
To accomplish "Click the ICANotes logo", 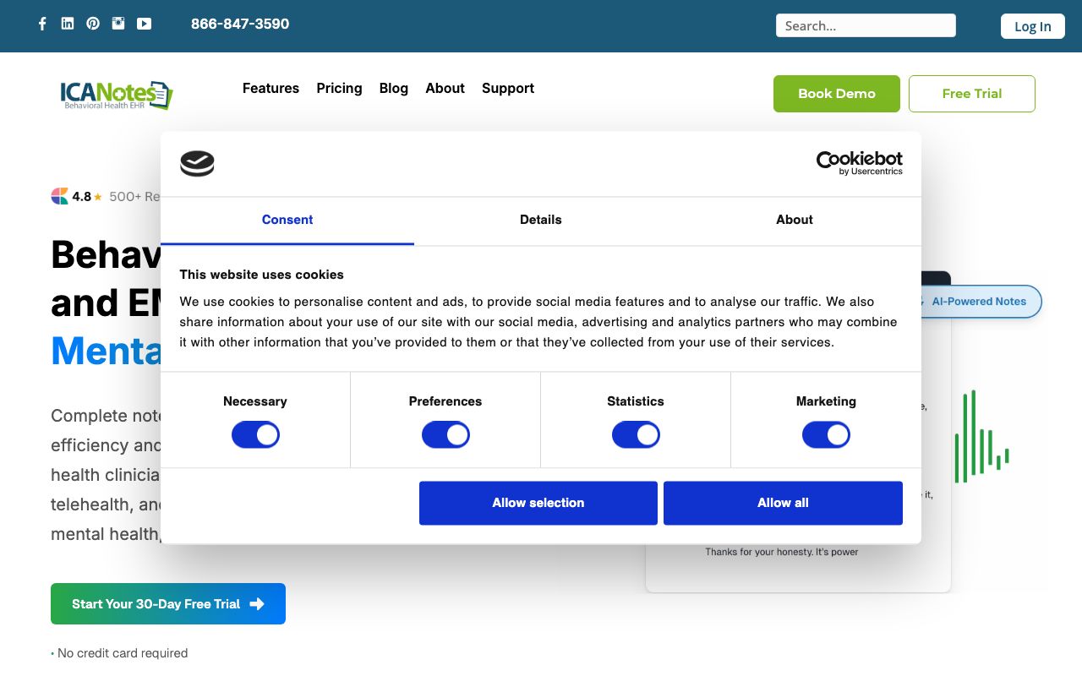I will click(x=117, y=95).
